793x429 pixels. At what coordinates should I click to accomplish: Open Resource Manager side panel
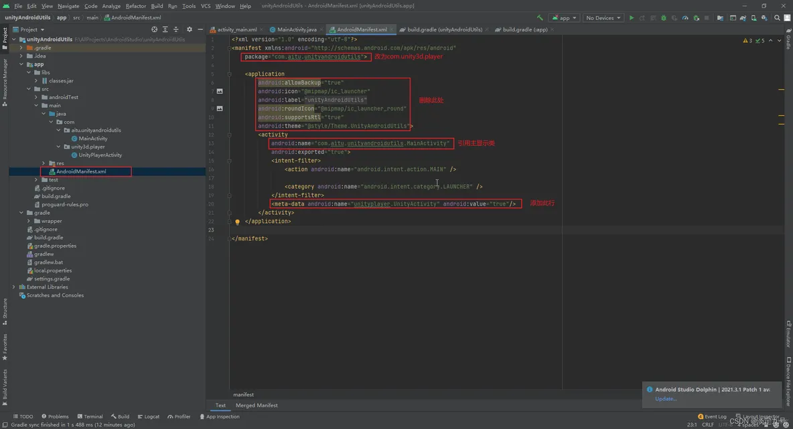tap(5, 82)
